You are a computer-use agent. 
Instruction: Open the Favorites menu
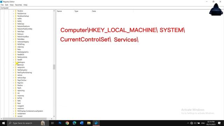19,5
